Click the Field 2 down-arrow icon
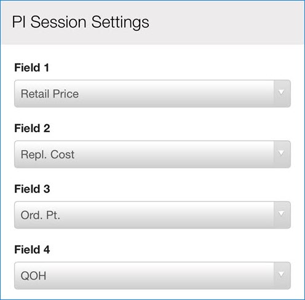 282,153
